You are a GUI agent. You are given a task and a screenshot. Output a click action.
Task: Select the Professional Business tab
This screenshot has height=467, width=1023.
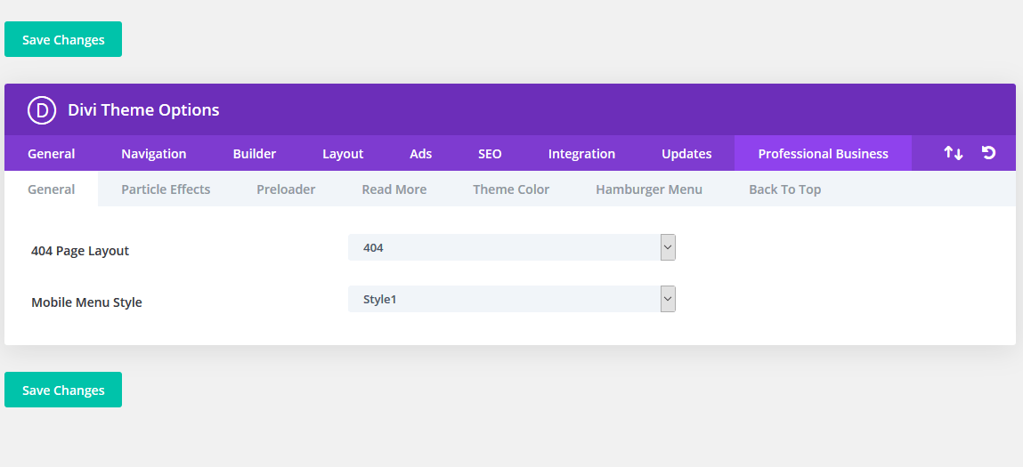point(824,153)
